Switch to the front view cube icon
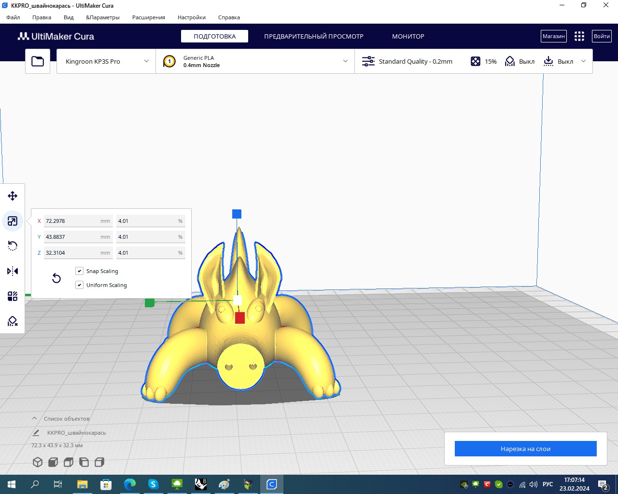 (53, 462)
